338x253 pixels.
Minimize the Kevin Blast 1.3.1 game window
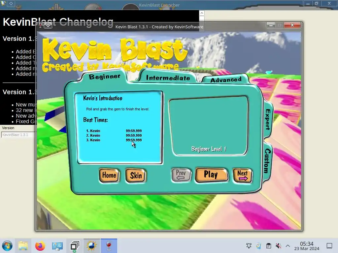click(271, 25)
